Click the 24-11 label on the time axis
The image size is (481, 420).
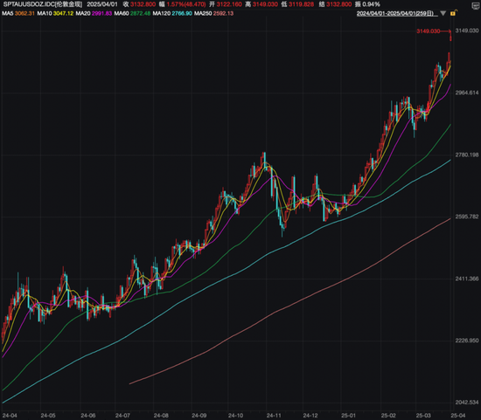(x=274, y=416)
